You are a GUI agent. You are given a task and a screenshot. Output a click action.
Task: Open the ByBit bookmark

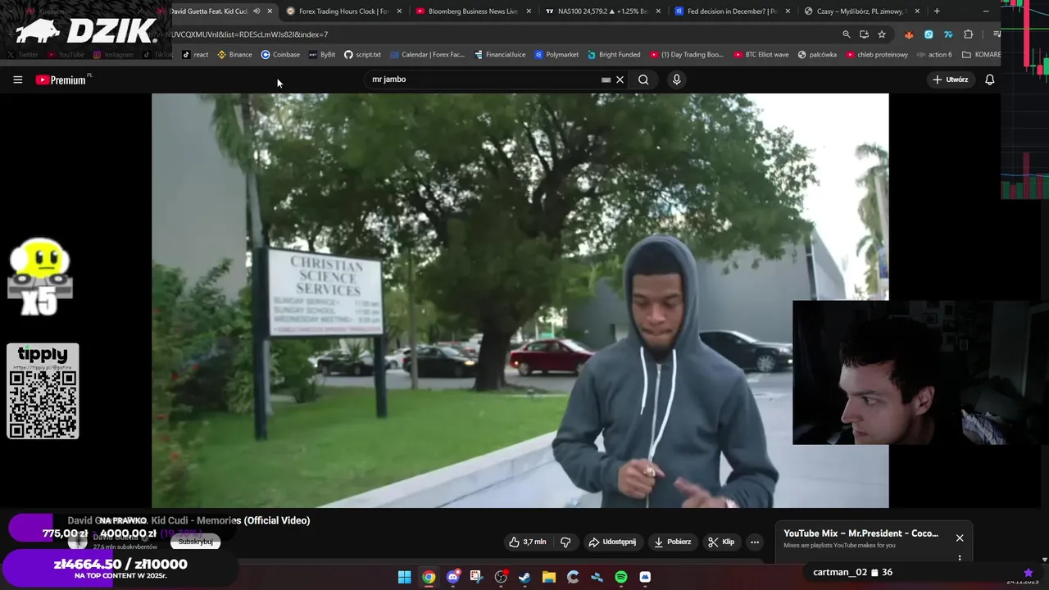click(322, 55)
